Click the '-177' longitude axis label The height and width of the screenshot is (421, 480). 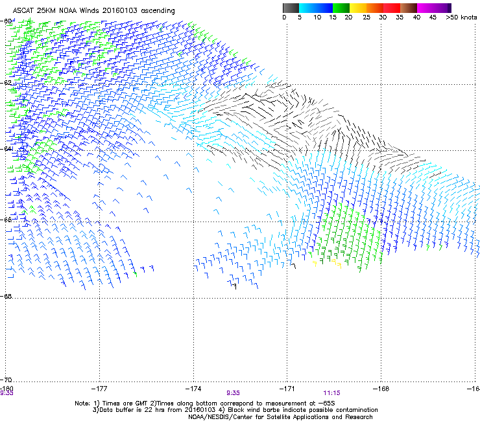click(99, 389)
